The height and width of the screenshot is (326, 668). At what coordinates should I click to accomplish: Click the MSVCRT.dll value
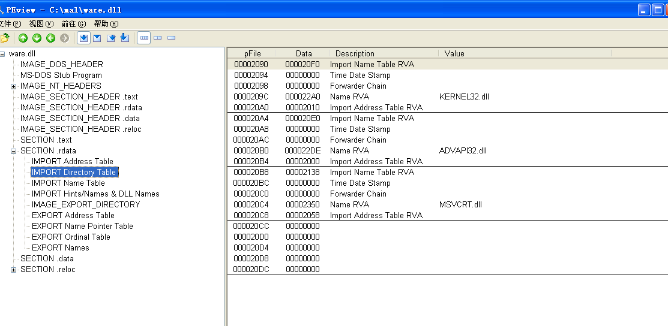(460, 205)
